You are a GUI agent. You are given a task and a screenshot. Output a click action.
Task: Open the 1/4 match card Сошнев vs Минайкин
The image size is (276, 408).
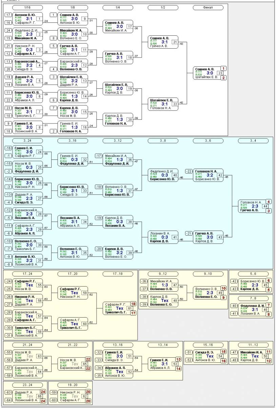118,26
